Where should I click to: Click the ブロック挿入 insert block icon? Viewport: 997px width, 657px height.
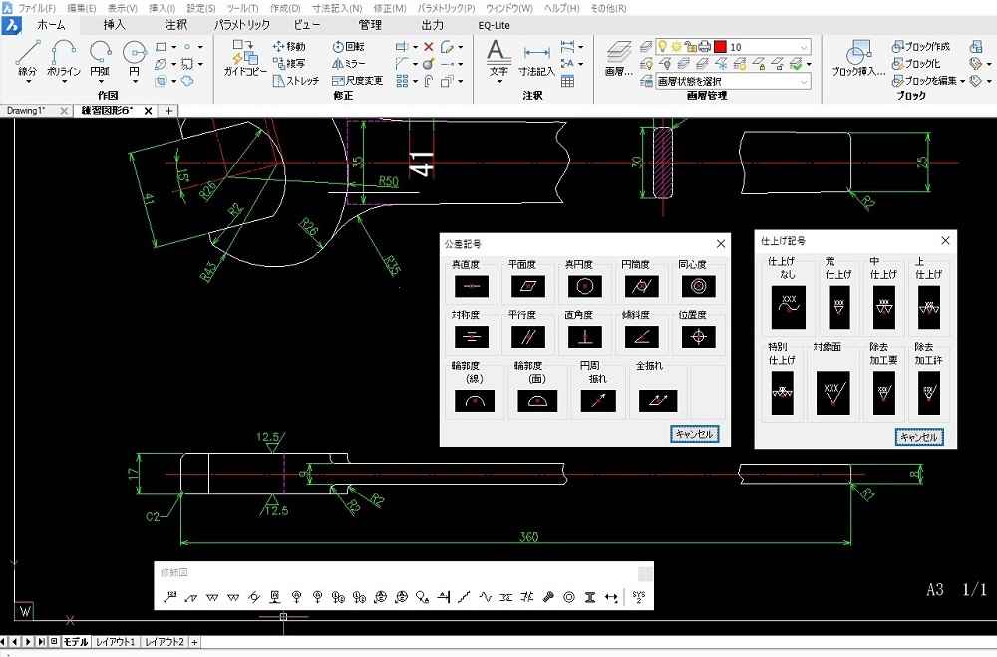pos(858,52)
